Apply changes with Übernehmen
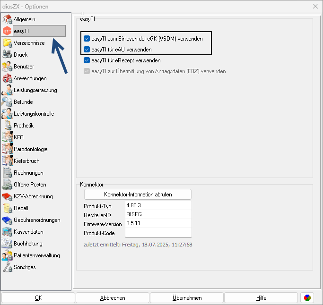Image resolution: width=323 pixels, height=305 pixels. (x=187, y=298)
